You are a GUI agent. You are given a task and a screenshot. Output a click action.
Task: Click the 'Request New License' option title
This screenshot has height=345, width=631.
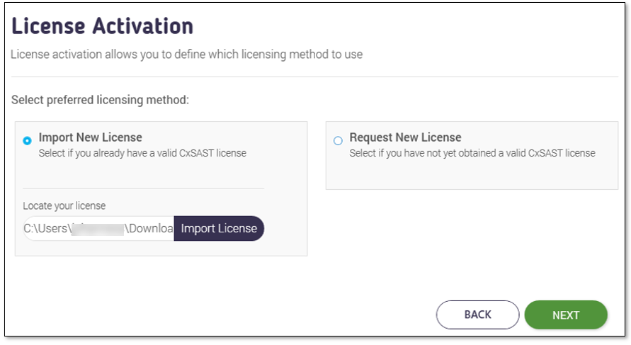tap(405, 137)
